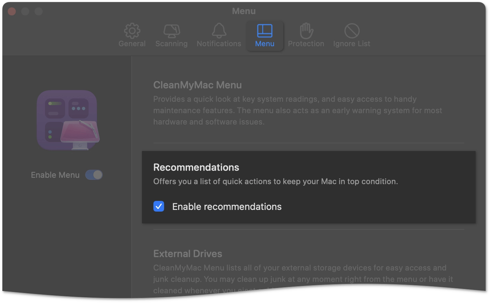Toggle the Enable Menu switch
The width and height of the screenshot is (490, 303).
(94, 175)
